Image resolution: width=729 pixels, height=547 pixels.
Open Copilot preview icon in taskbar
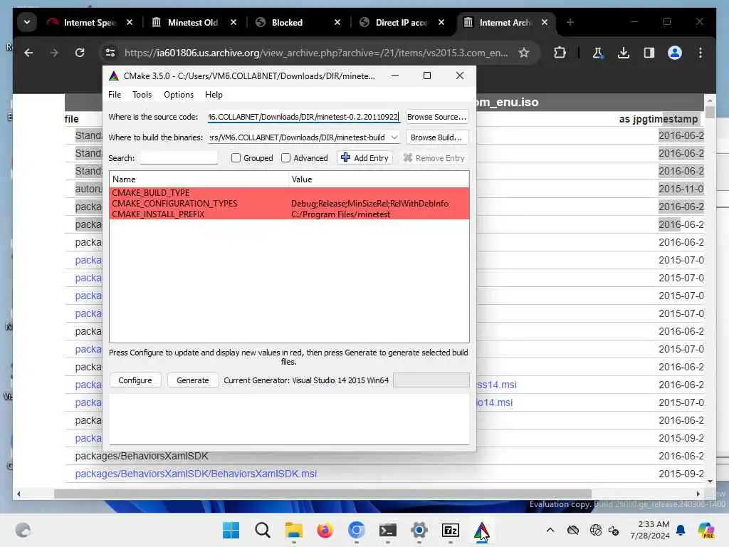706,530
